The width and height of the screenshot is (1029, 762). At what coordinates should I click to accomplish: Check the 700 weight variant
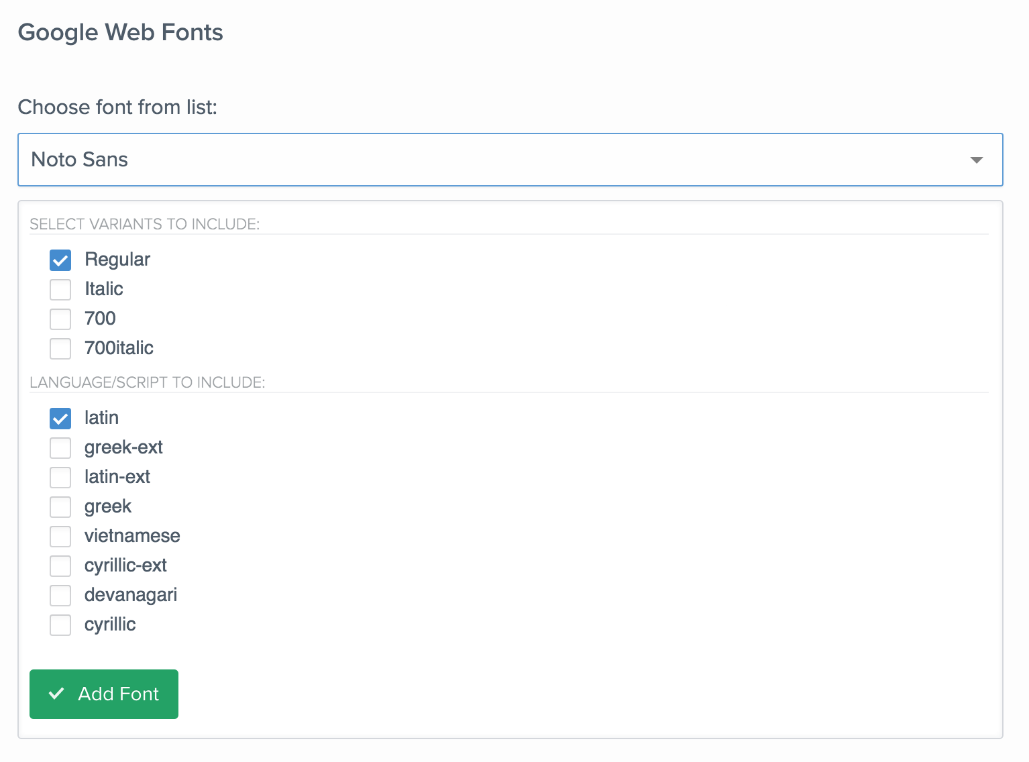(60, 319)
